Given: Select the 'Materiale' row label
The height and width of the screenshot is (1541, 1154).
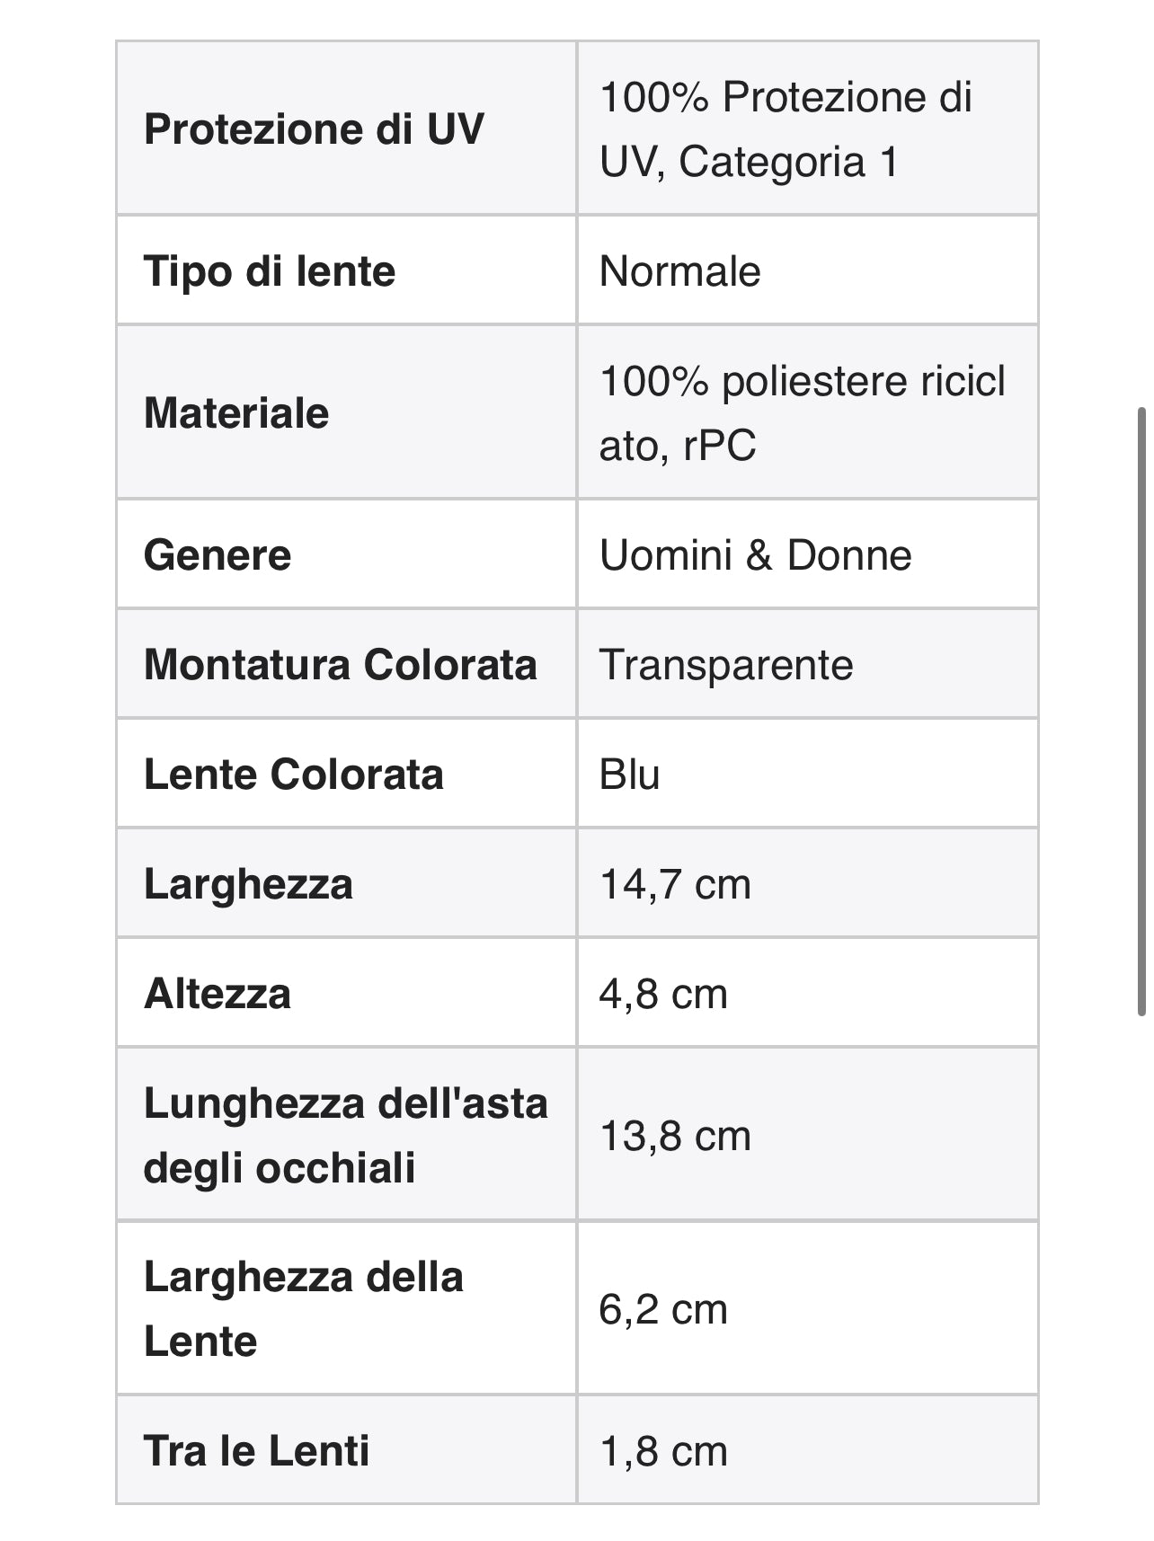Looking at the screenshot, I should click(236, 413).
